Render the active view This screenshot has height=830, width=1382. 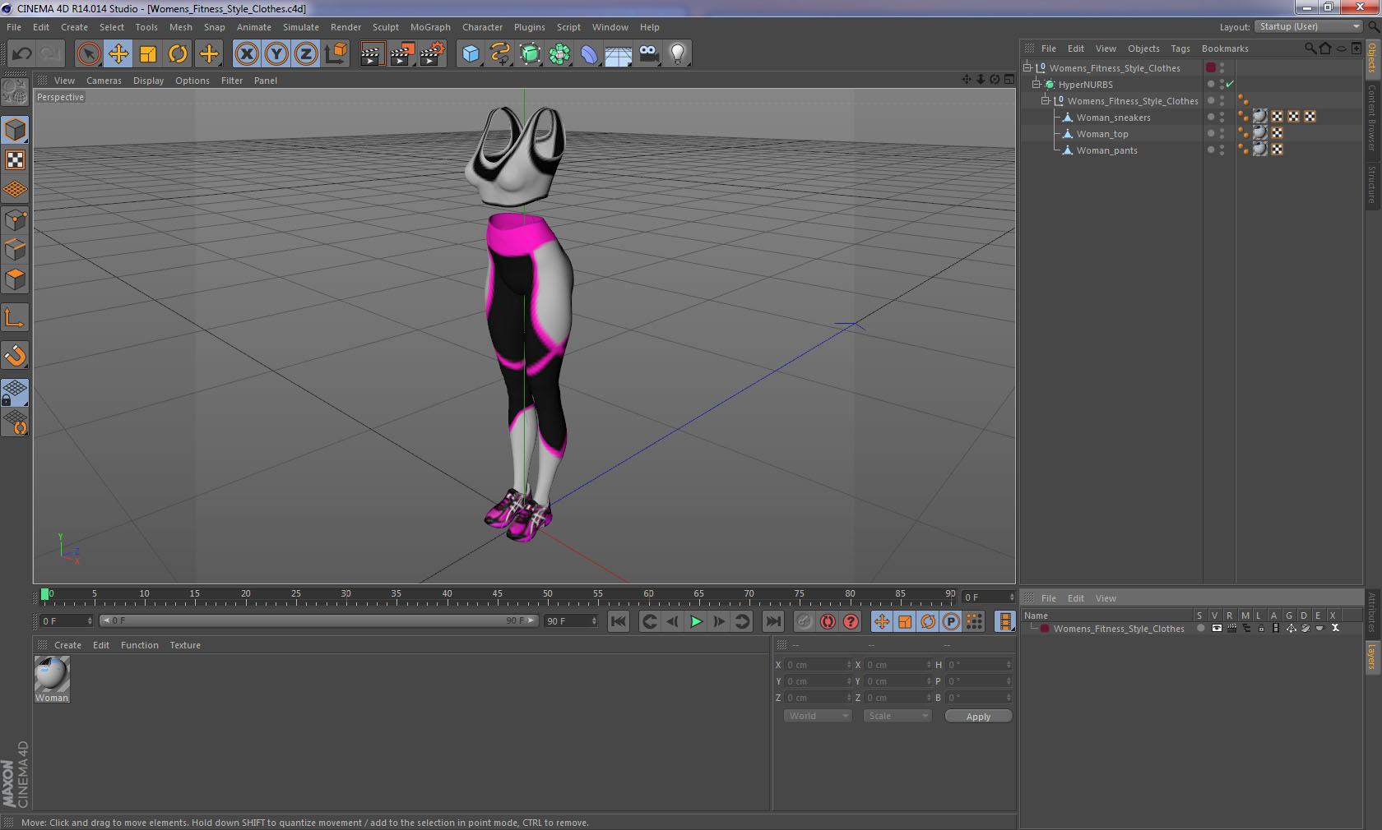(x=372, y=54)
